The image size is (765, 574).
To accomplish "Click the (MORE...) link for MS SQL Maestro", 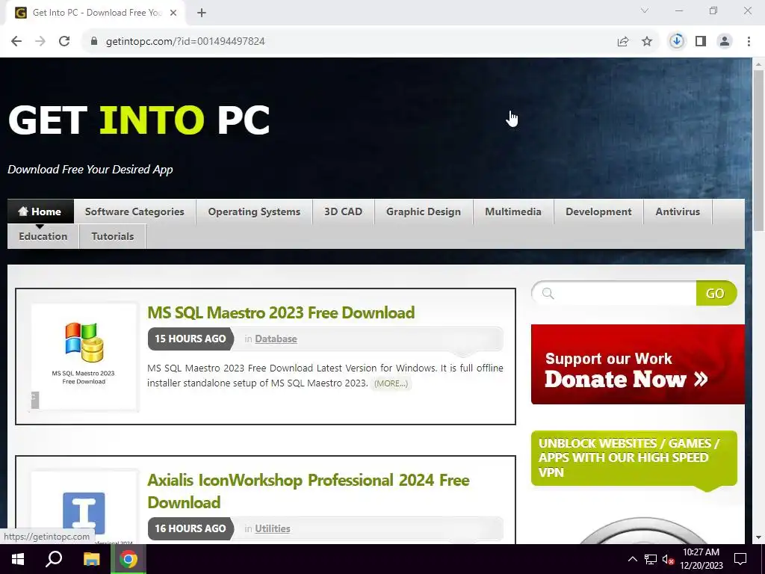I will (x=391, y=383).
